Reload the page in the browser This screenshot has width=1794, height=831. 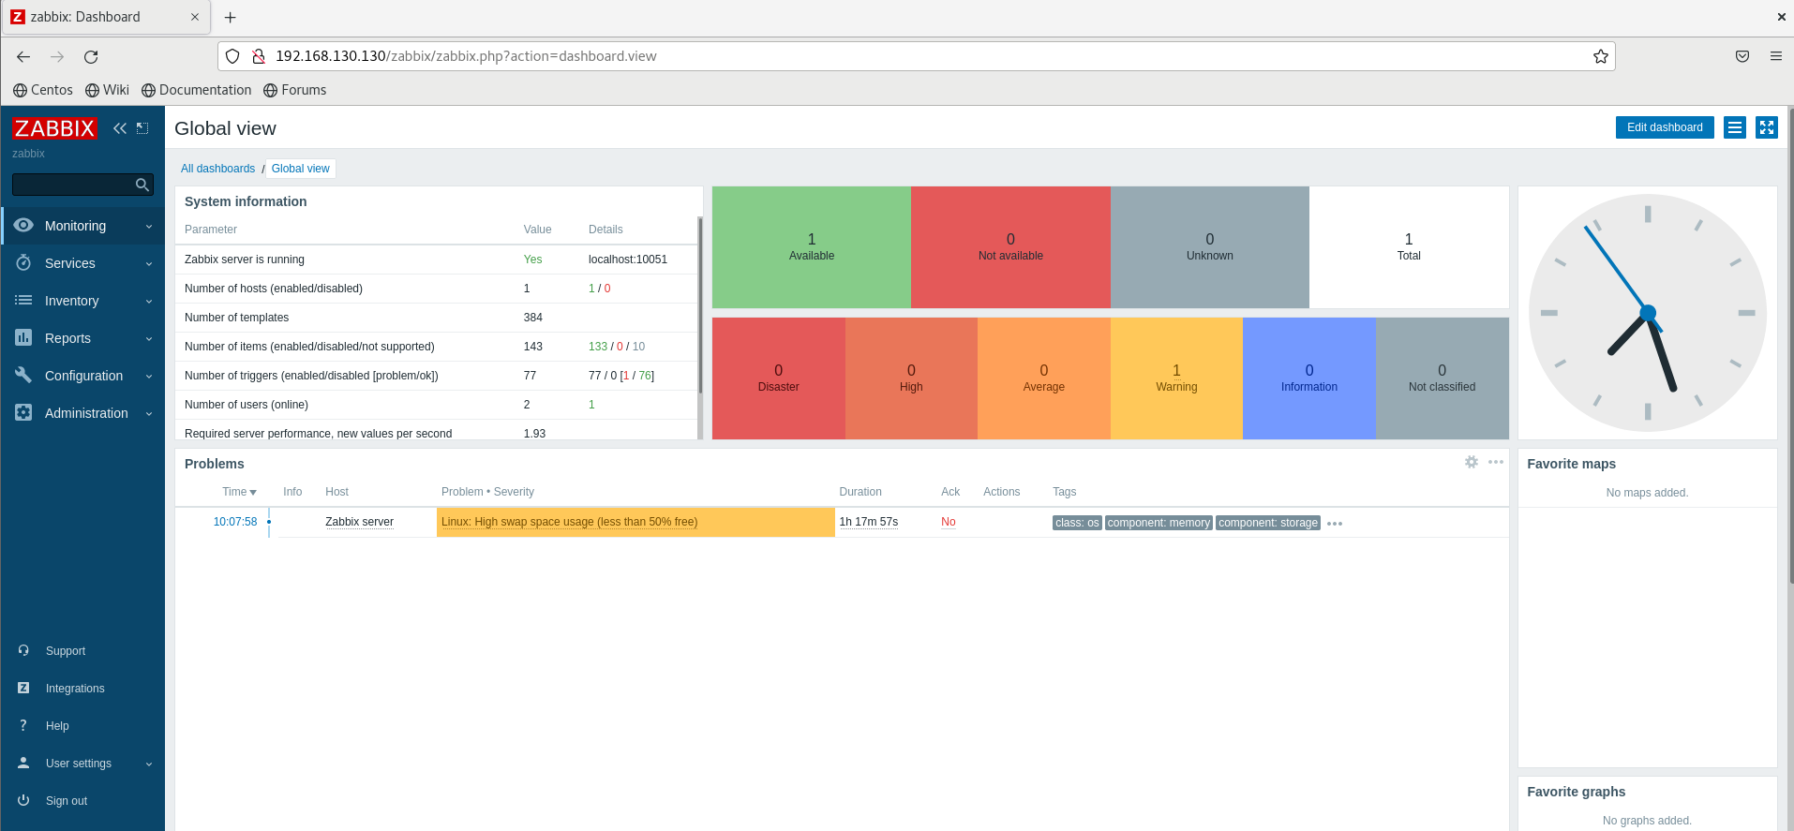pos(91,57)
